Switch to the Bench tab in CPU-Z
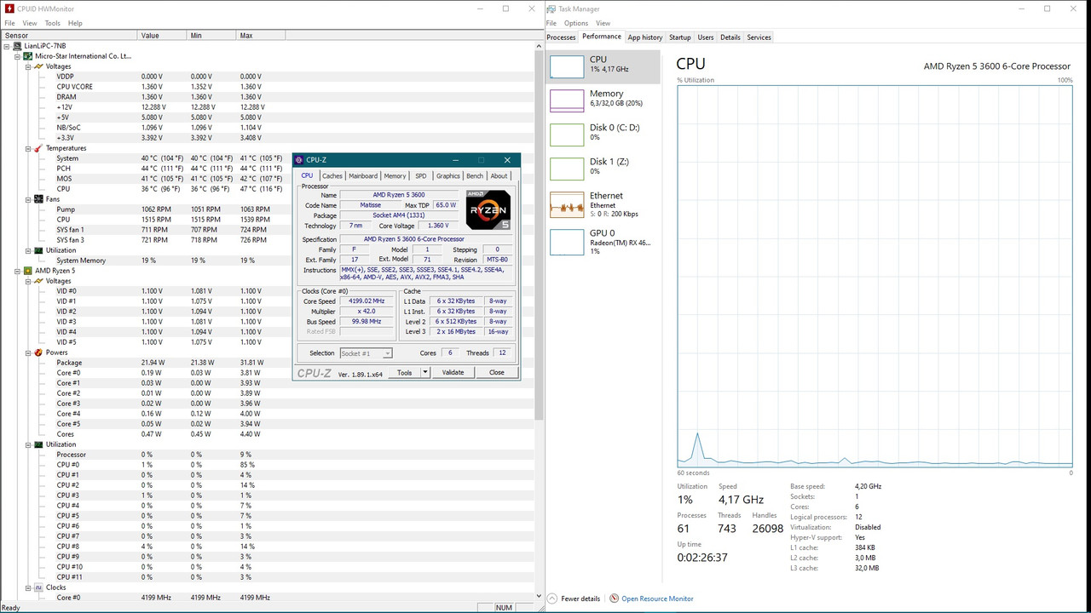The image size is (1091, 613). (x=475, y=176)
